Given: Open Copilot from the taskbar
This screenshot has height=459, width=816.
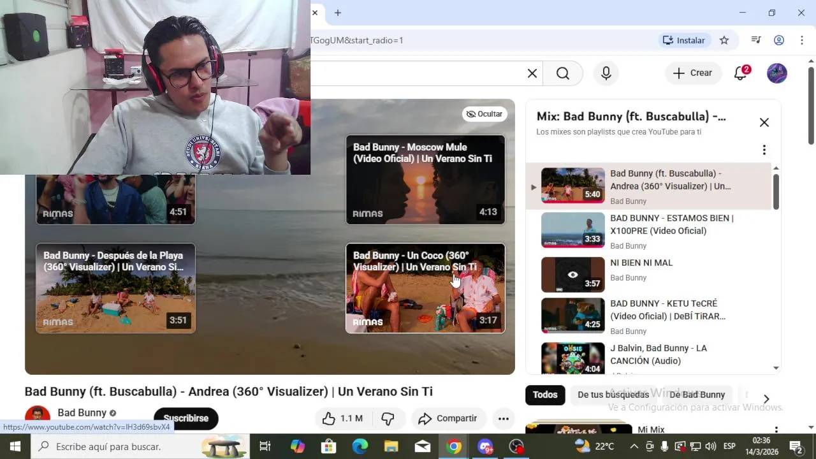Looking at the screenshot, I should click(x=297, y=446).
